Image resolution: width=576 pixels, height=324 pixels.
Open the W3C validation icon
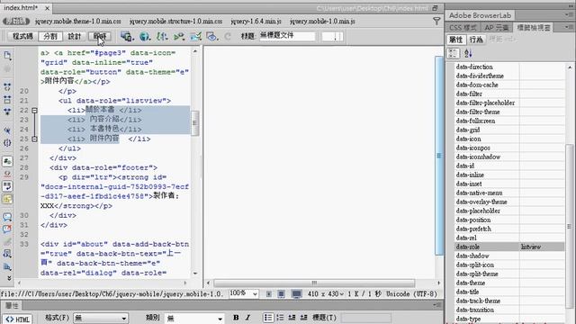[179, 36]
